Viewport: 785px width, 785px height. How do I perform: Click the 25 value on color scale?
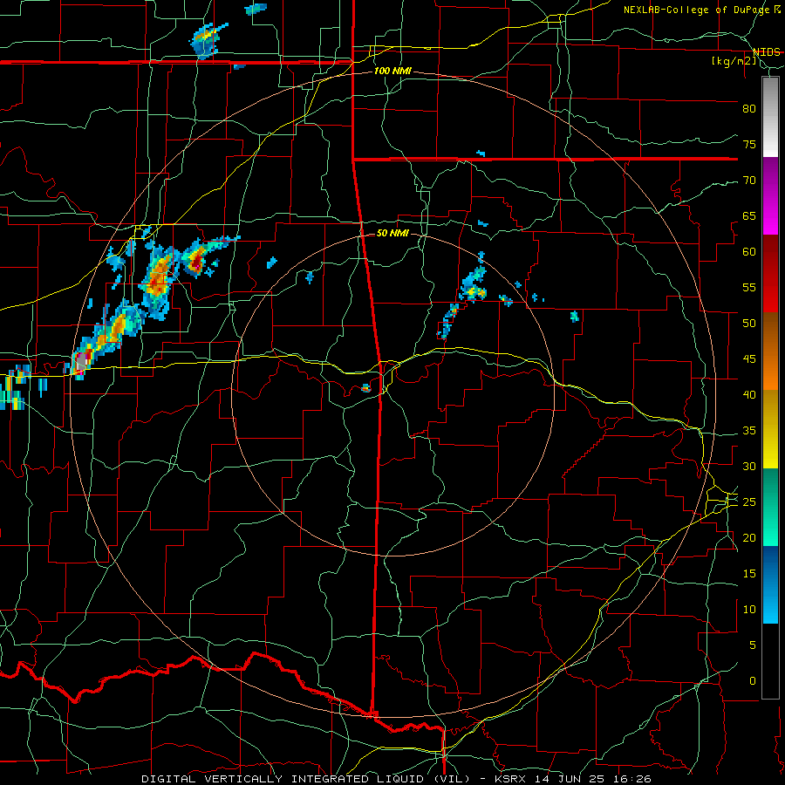(749, 502)
